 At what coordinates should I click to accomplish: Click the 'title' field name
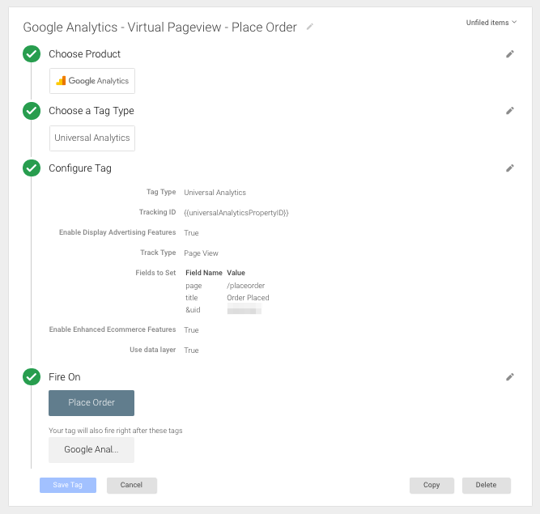192,297
